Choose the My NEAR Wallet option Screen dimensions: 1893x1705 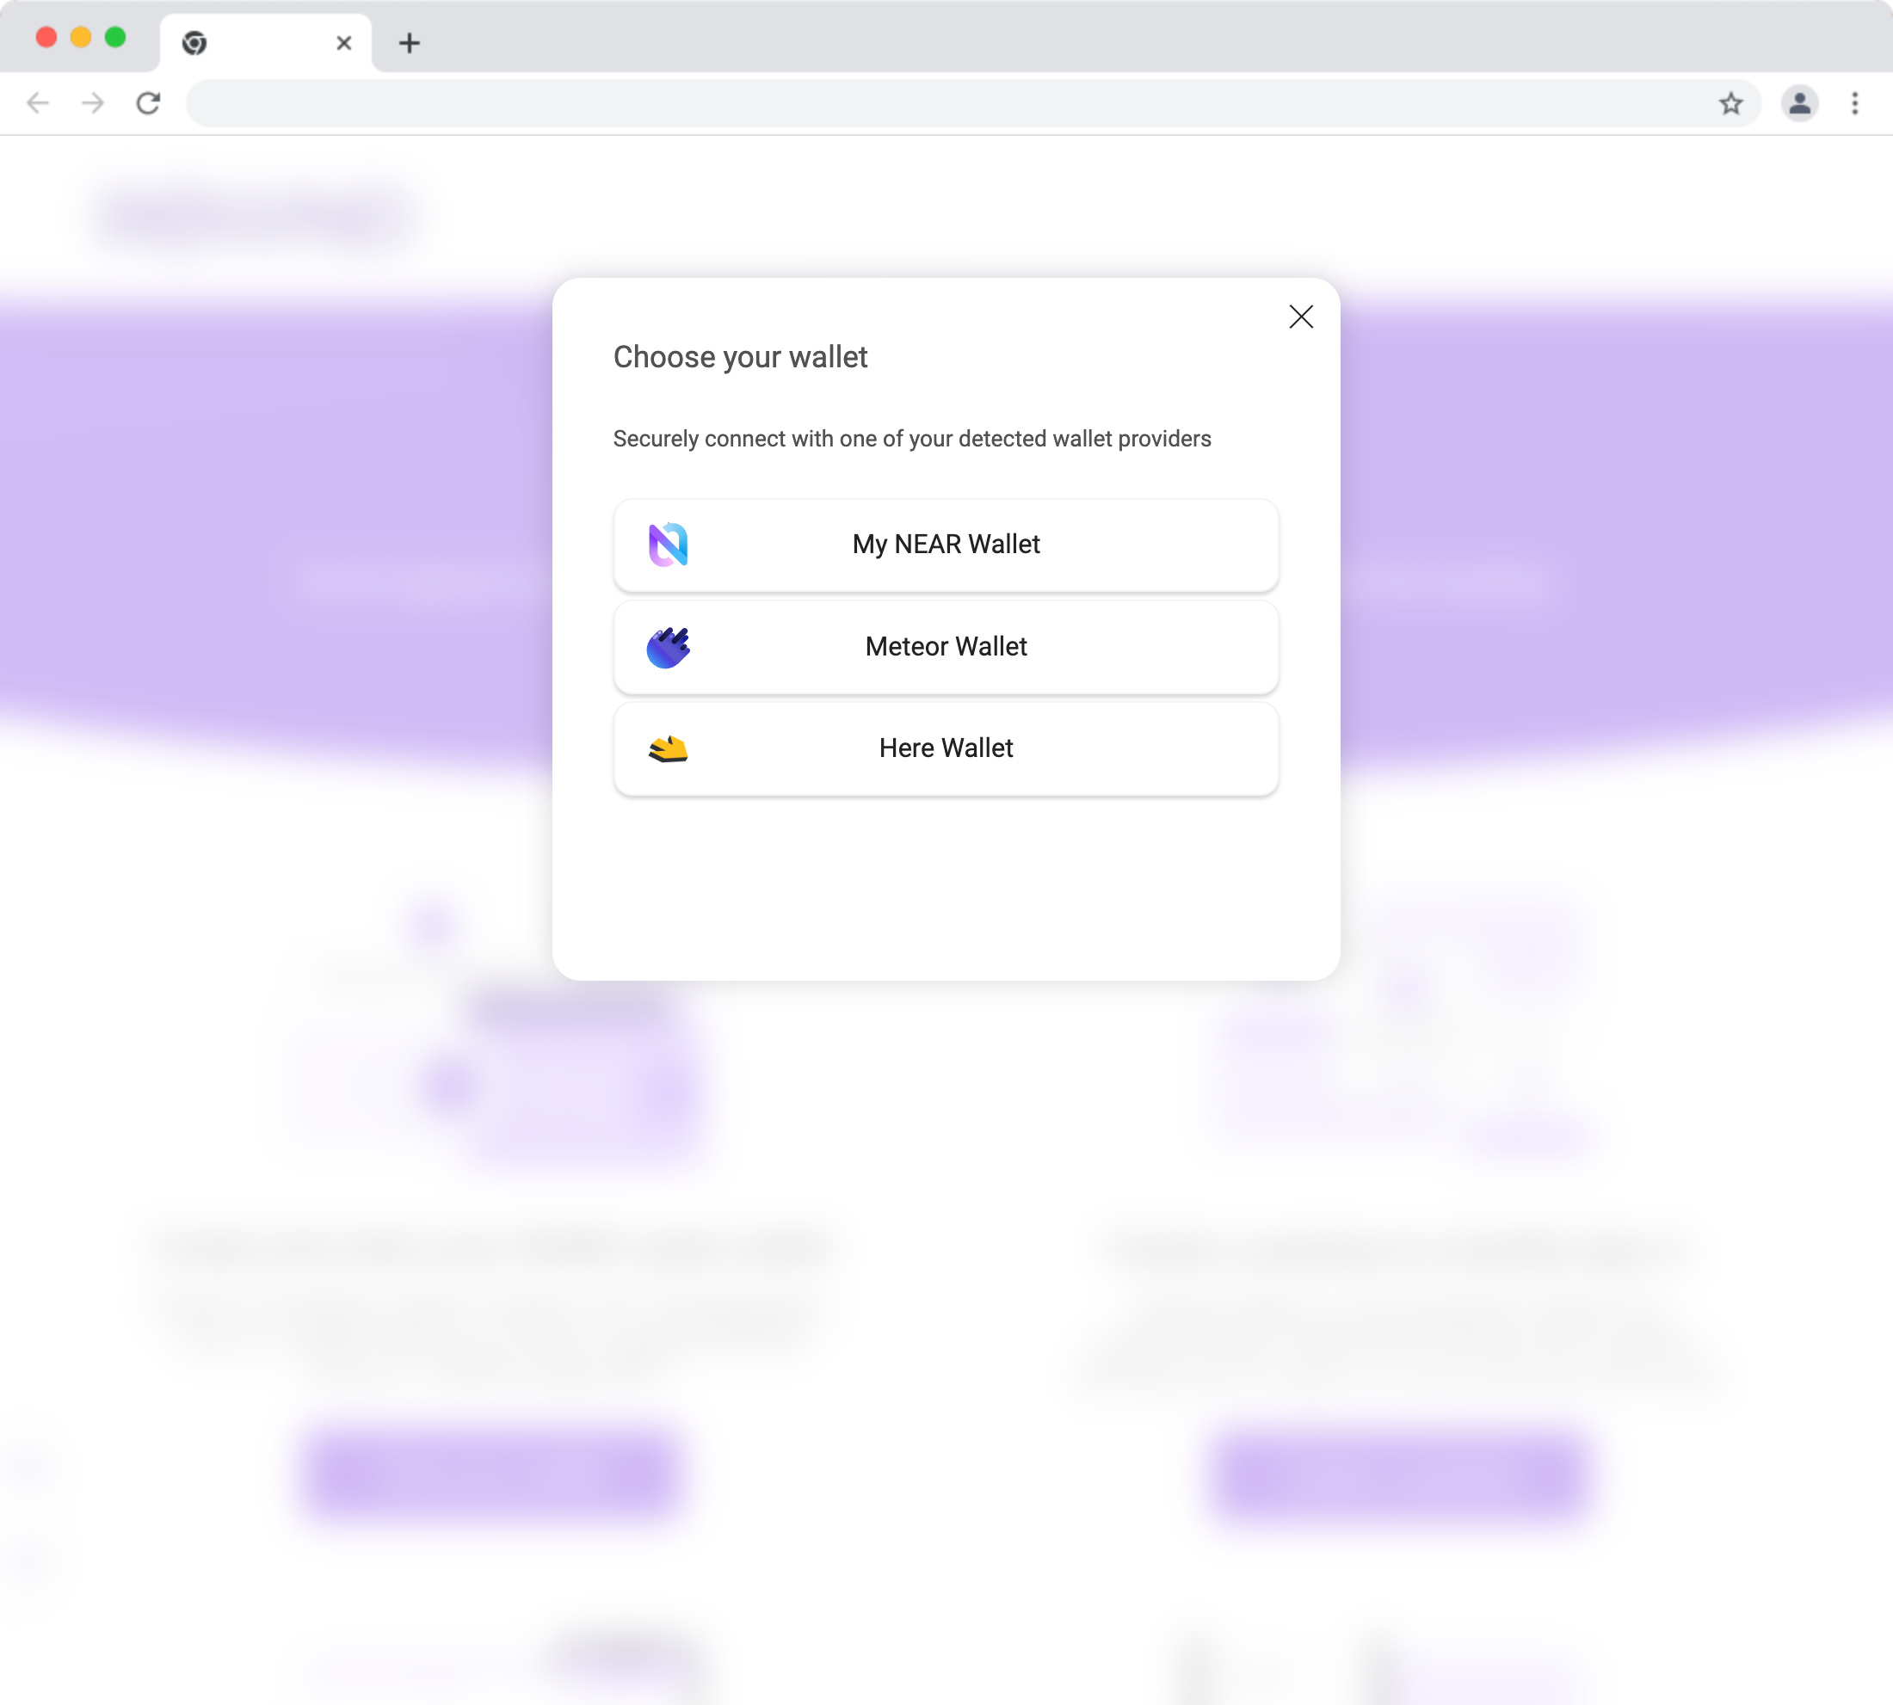pos(946,545)
